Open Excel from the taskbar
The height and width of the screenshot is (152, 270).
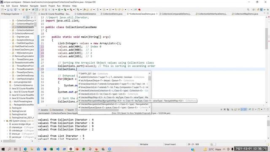tap(51, 149)
